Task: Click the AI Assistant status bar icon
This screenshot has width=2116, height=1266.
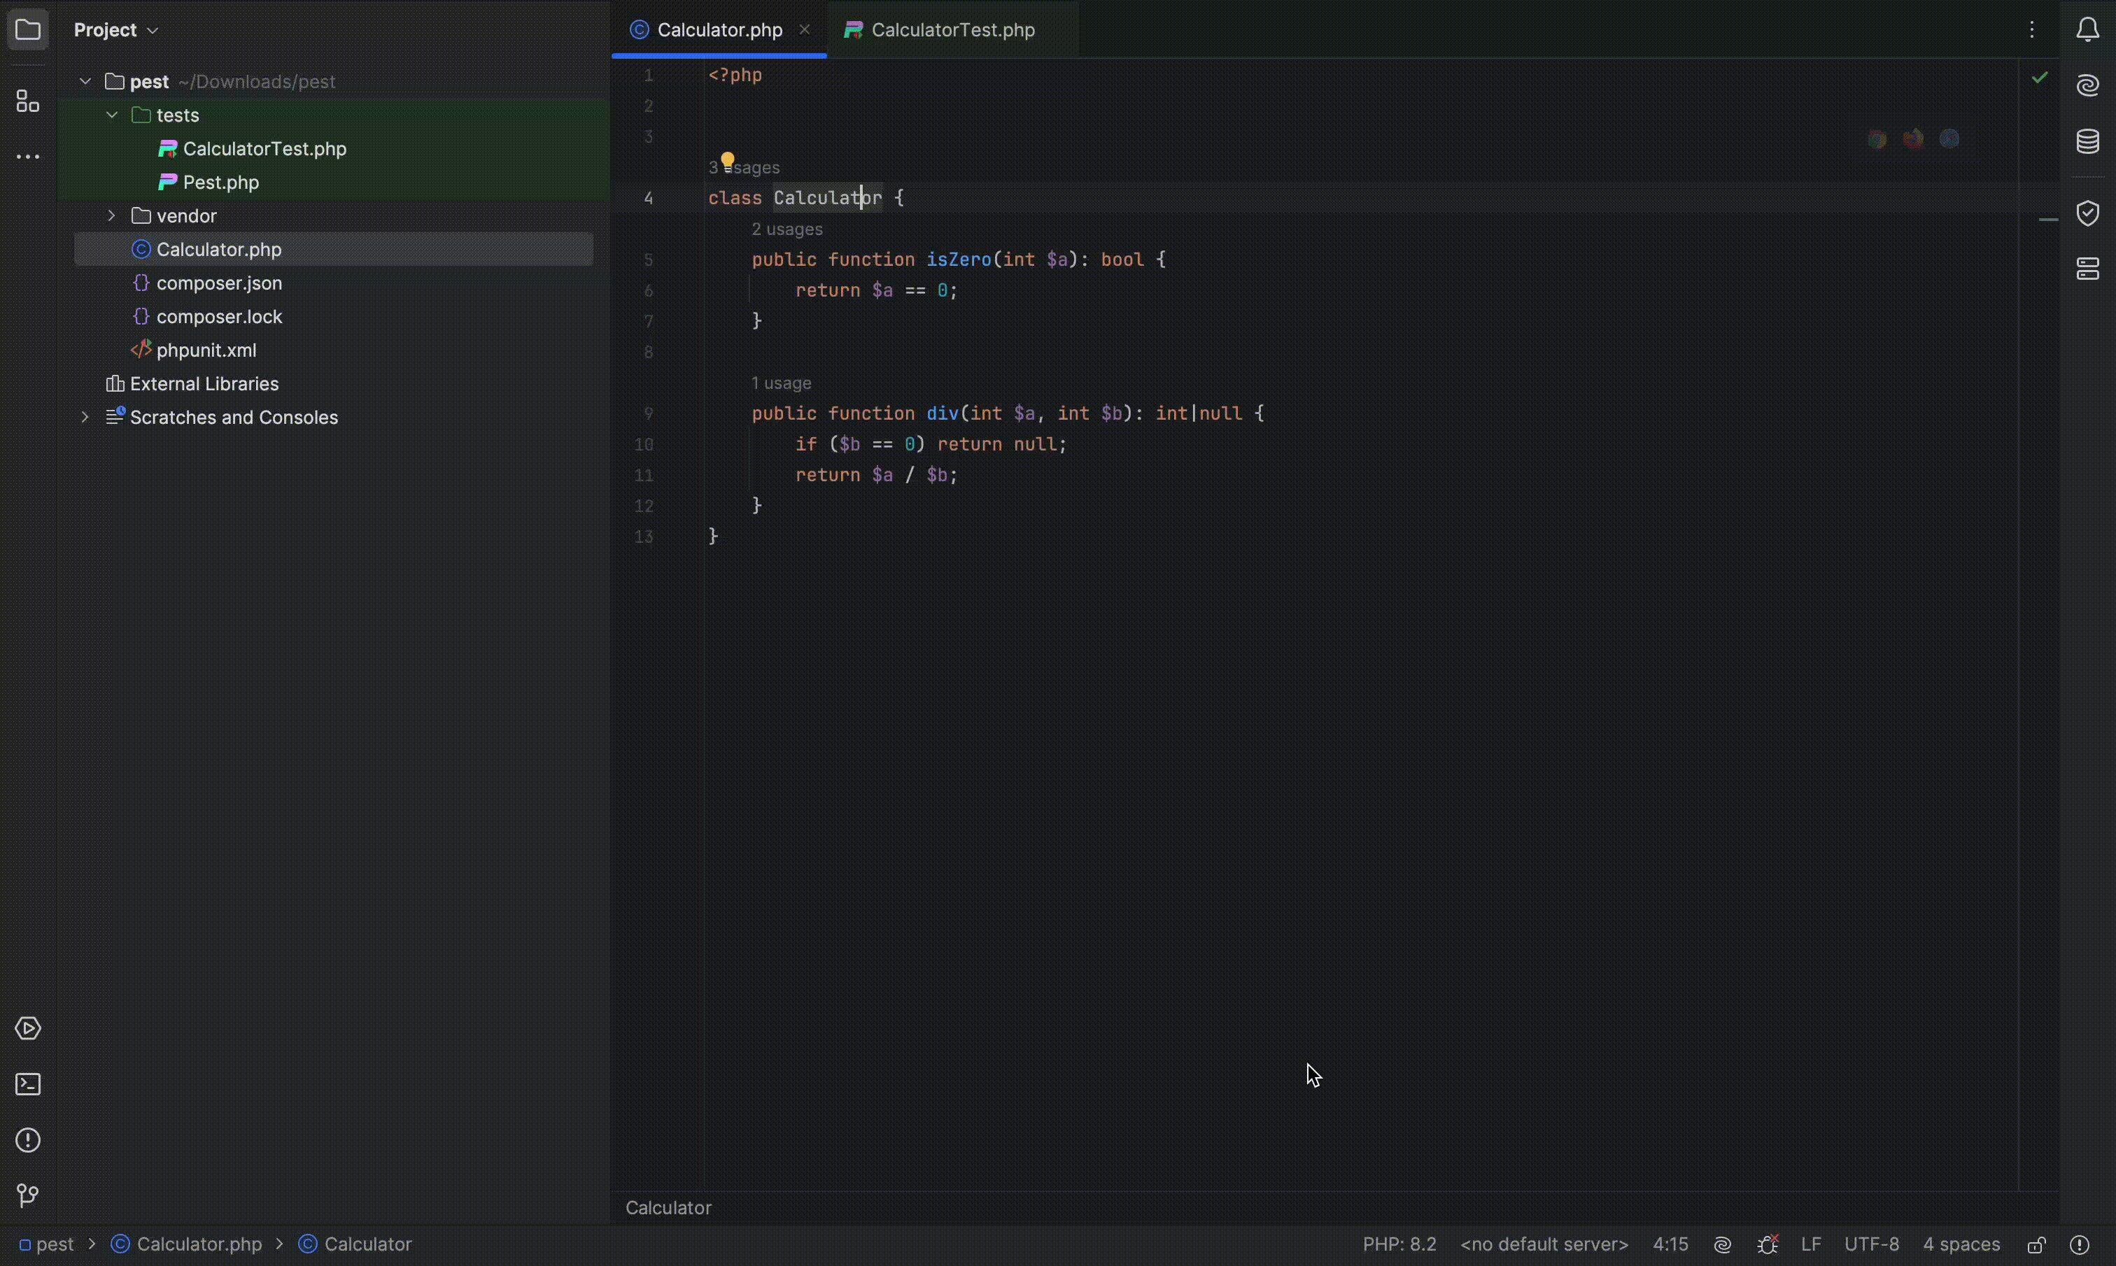Action: (1723, 1246)
